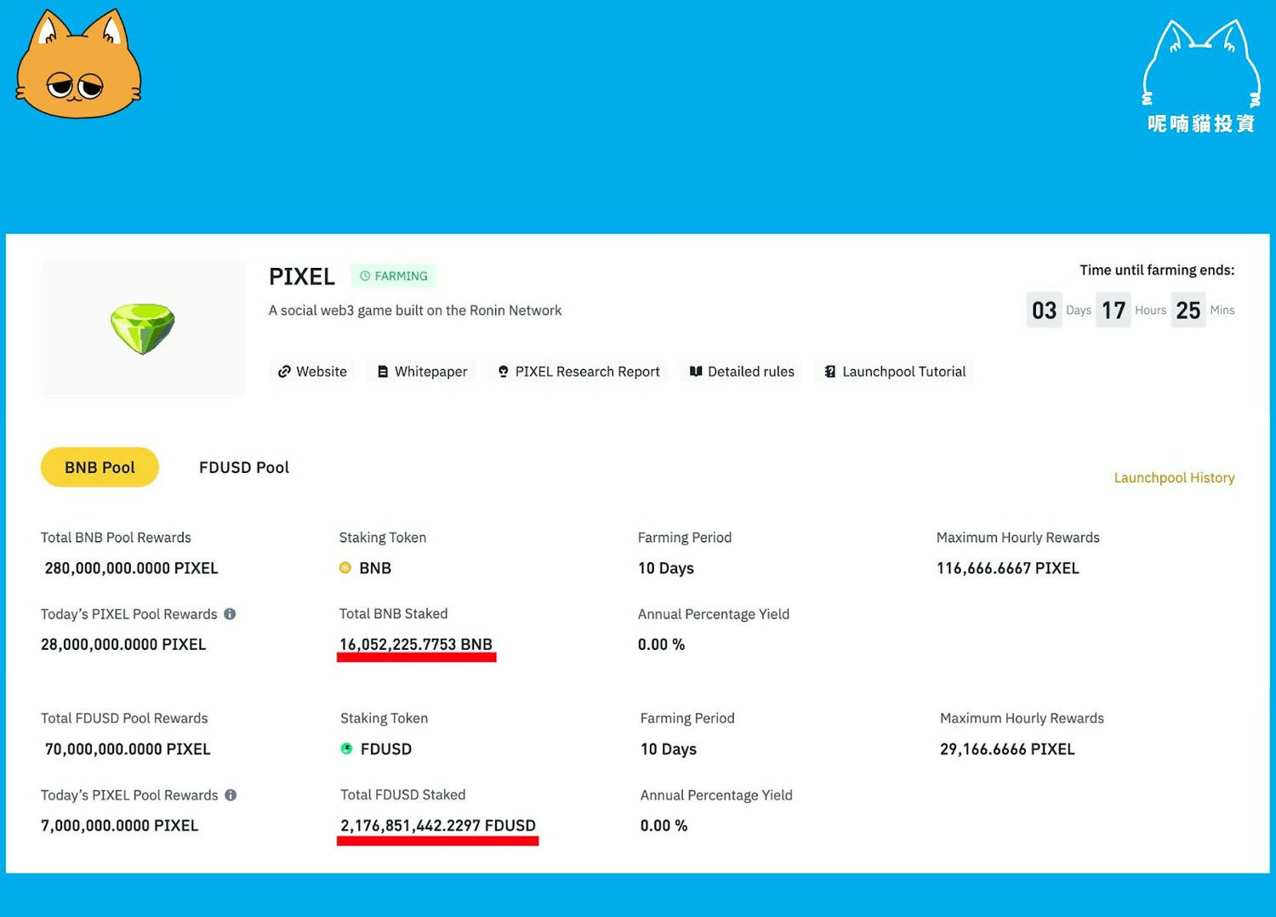Click the 25 Mins countdown box
The height and width of the screenshot is (917, 1276).
pyautogui.click(x=1188, y=310)
